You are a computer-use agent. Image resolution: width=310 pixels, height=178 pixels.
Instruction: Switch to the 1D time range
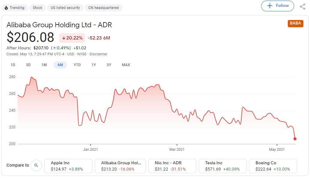click(13, 65)
